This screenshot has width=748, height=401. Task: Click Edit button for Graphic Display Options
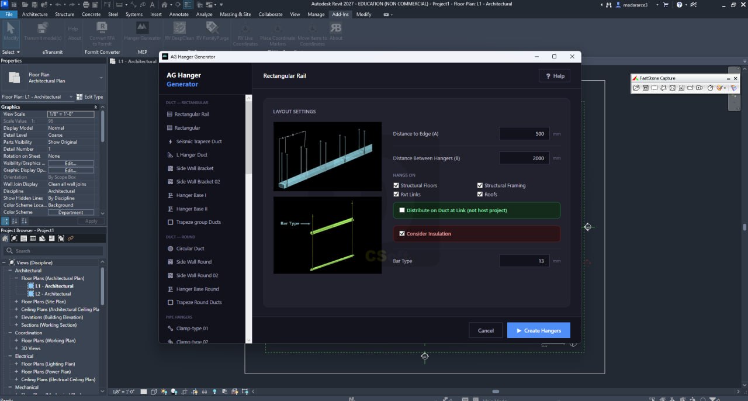tap(71, 170)
